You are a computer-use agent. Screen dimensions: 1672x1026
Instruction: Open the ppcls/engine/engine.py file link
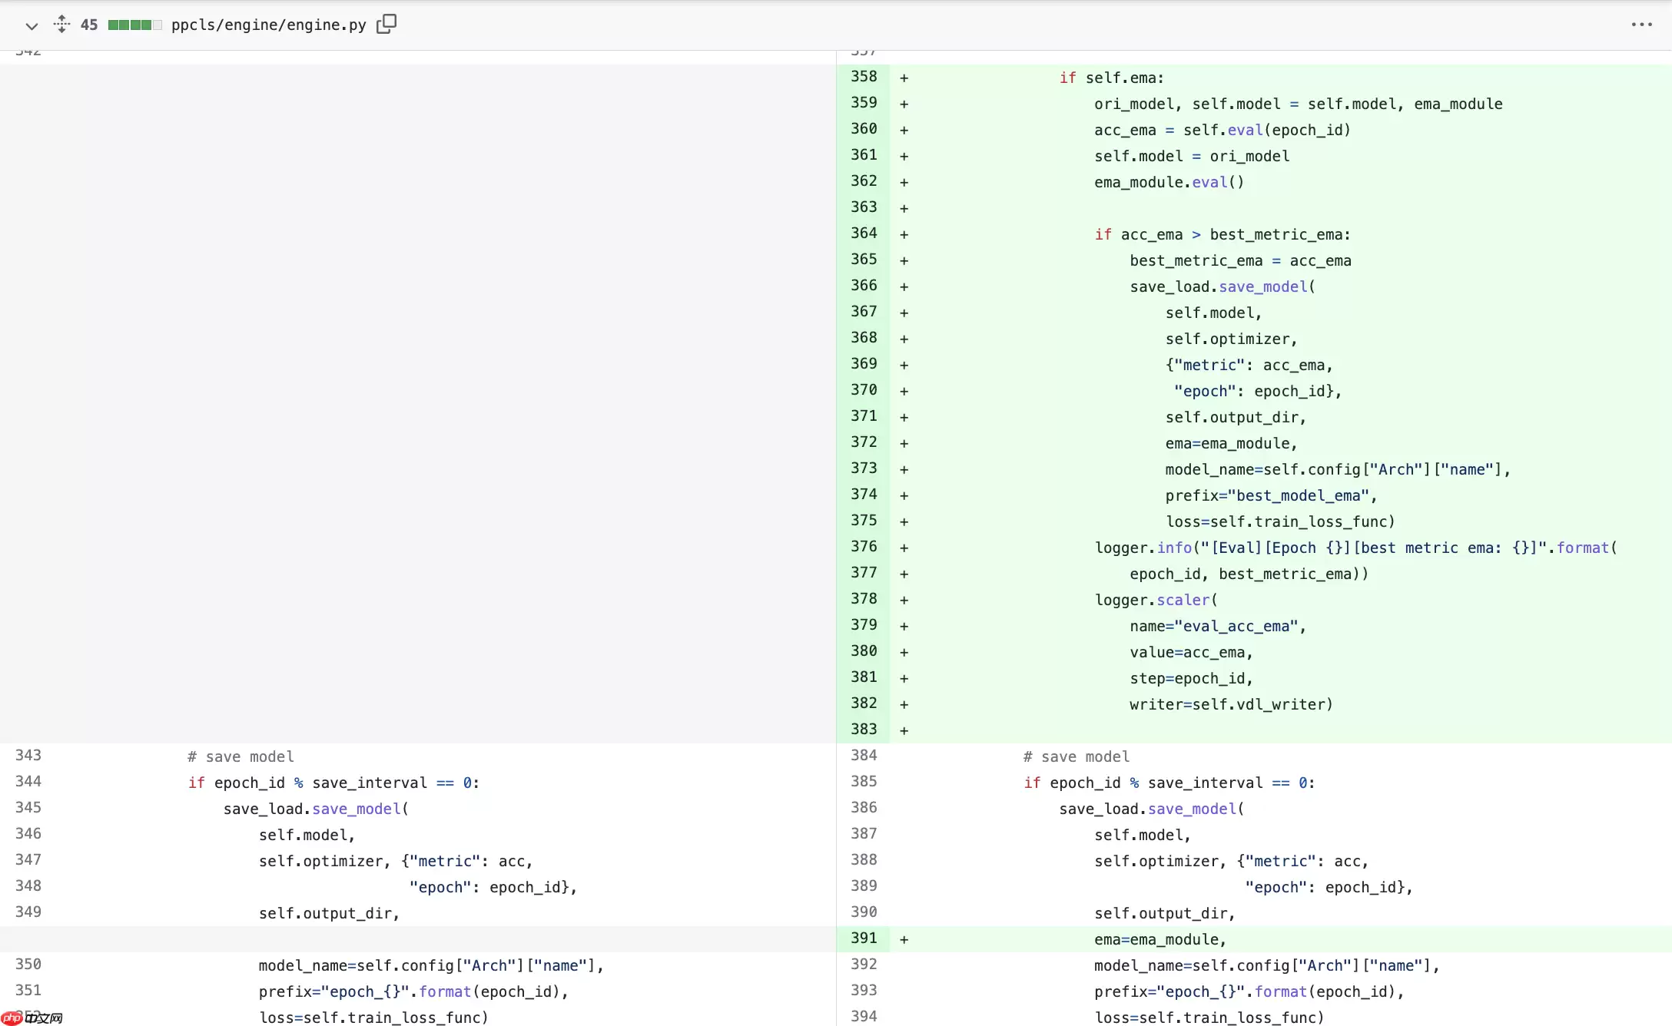268,25
